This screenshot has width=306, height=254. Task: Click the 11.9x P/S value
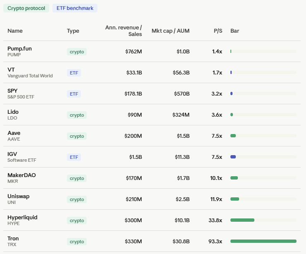[216, 199]
